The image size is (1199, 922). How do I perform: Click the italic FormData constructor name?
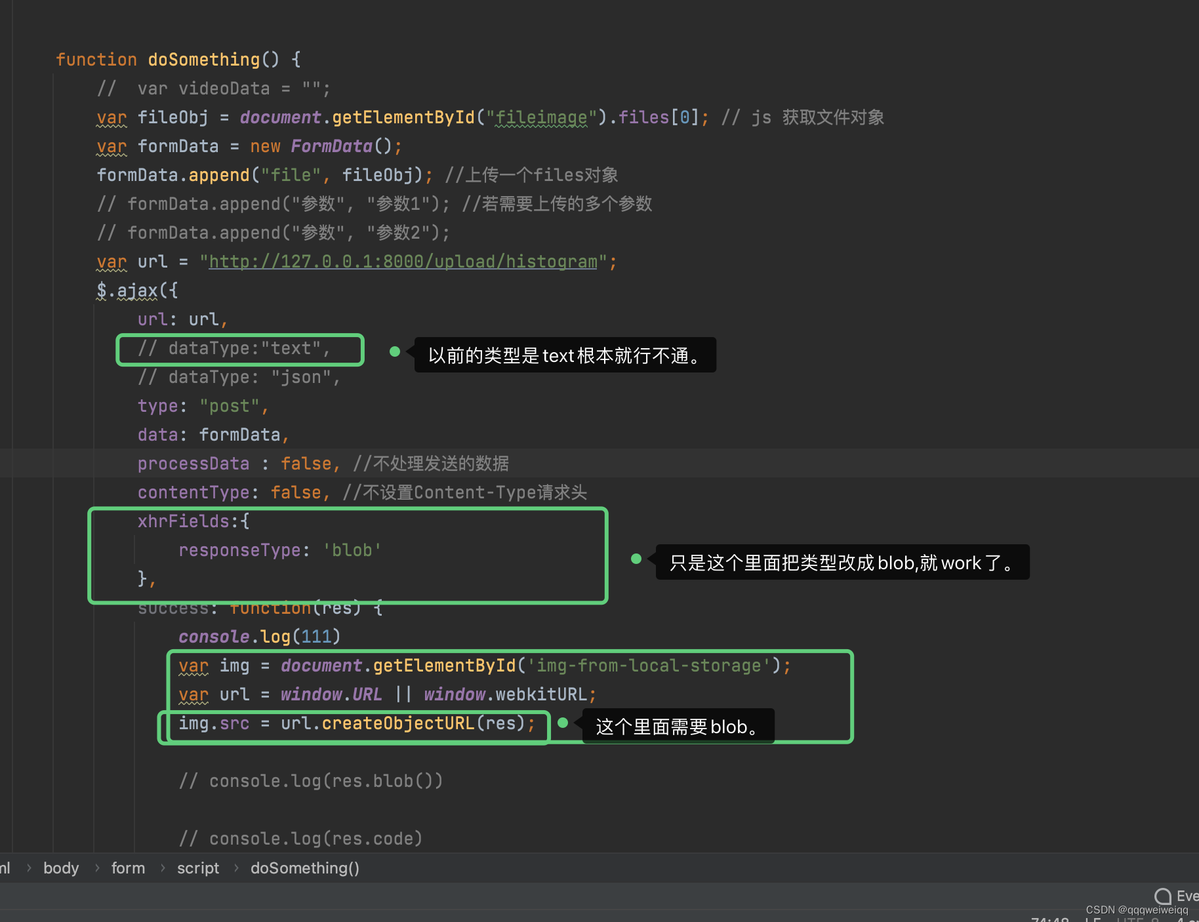[332, 146]
